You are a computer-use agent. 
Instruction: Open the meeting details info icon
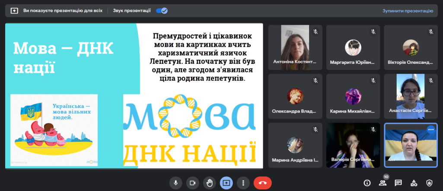(x=367, y=183)
